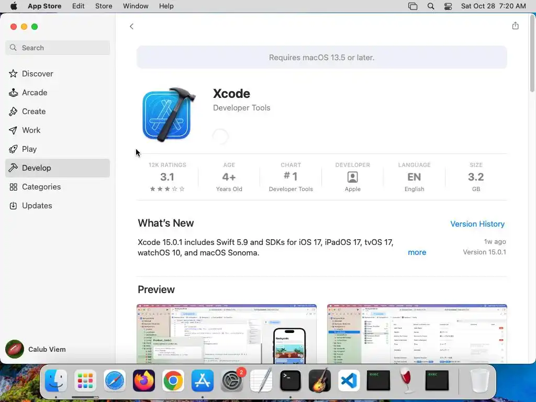Open Version History link
This screenshot has height=402, width=536.
pos(477,224)
